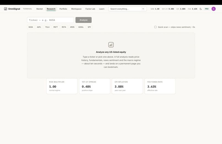Viewport: 222px width, 144px height.
Task: Click the Ticker input field
Action: (x=50, y=20)
